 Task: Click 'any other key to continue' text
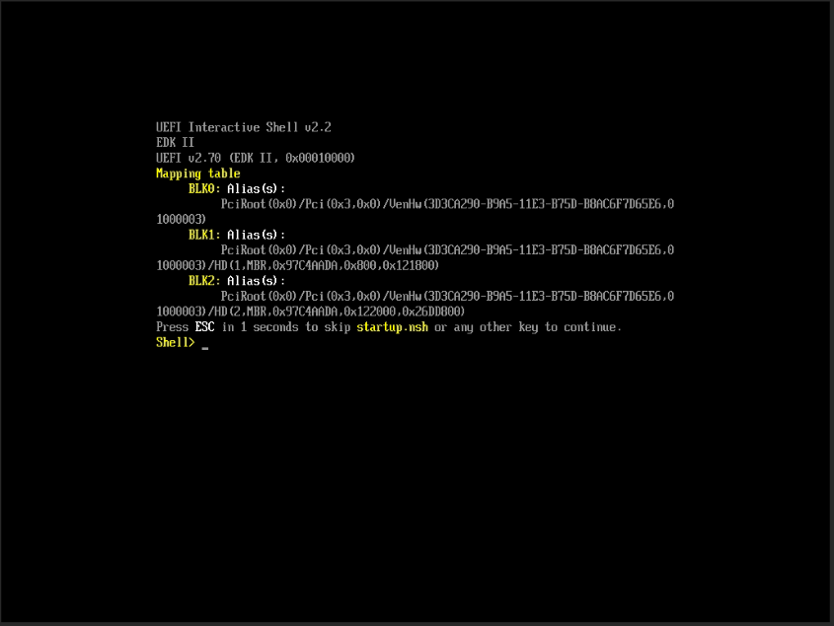[x=537, y=327]
